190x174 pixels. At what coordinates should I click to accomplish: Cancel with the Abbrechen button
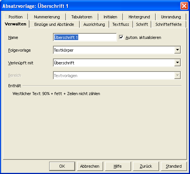coord(90,166)
